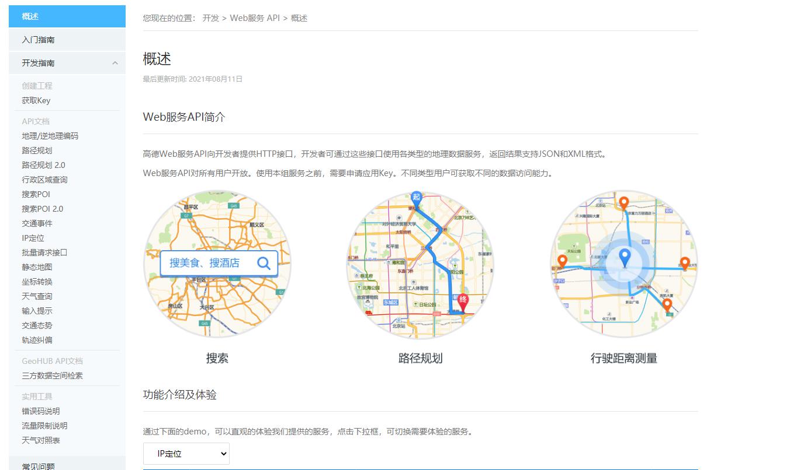Click the 搜索 circular map thumbnail
This screenshot has height=470, width=797.
(217, 264)
